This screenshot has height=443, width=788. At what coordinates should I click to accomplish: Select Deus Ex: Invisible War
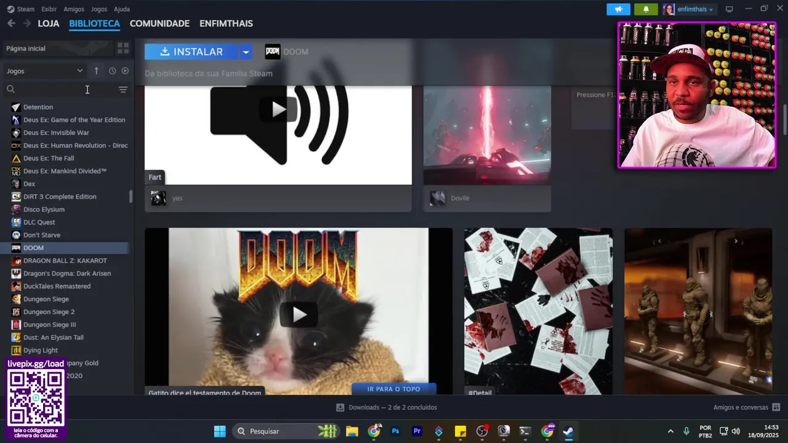click(56, 133)
